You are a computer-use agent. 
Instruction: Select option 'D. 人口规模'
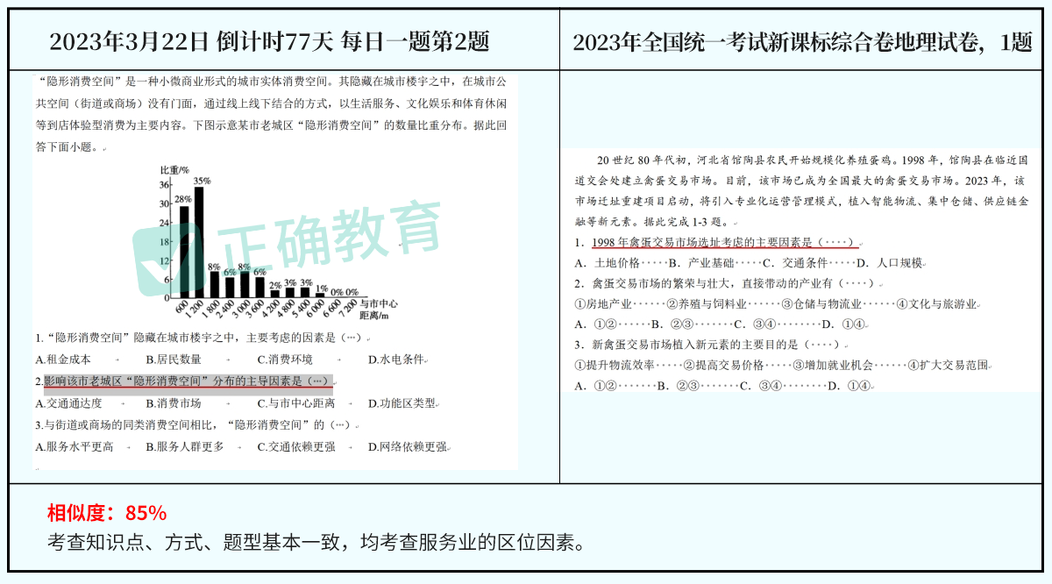click(890, 263)
